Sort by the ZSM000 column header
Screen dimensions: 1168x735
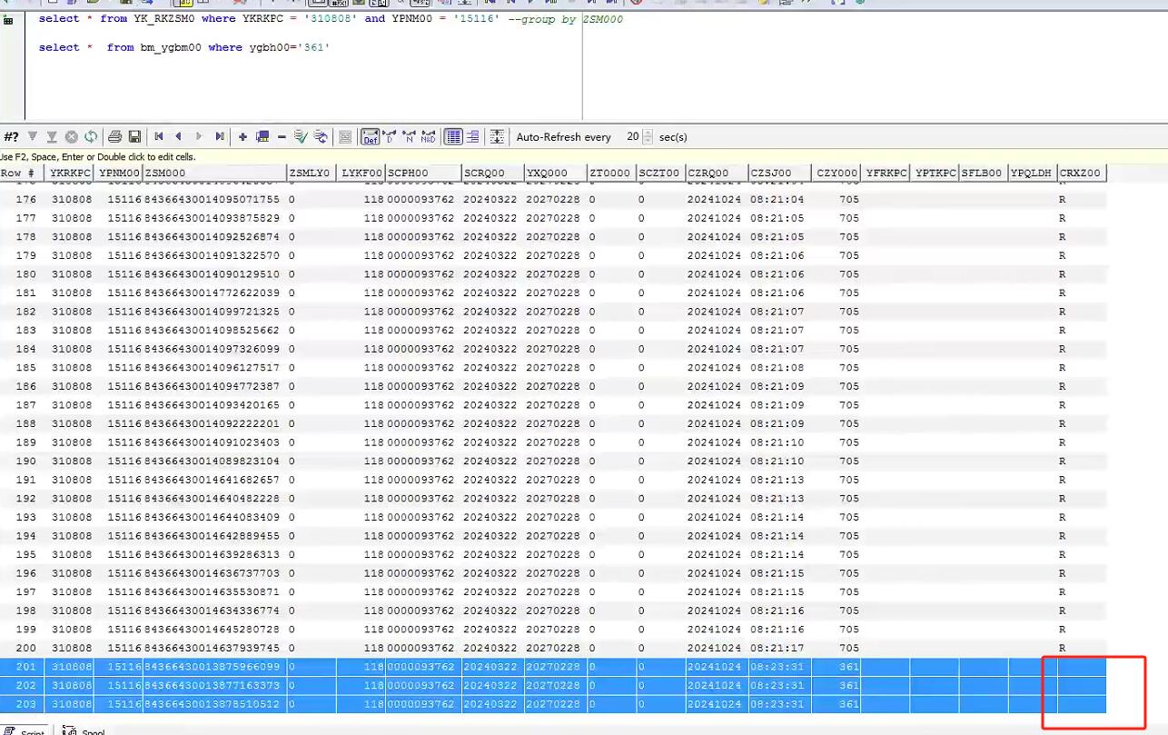tap(213, 173)
